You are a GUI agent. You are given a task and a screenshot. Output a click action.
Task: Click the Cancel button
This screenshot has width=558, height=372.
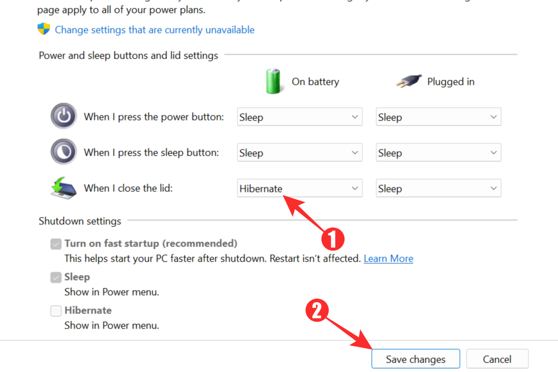[497, 359]
